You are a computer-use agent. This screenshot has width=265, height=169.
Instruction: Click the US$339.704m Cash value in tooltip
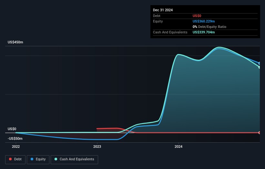pyautogui.click(x=204, y=32)
